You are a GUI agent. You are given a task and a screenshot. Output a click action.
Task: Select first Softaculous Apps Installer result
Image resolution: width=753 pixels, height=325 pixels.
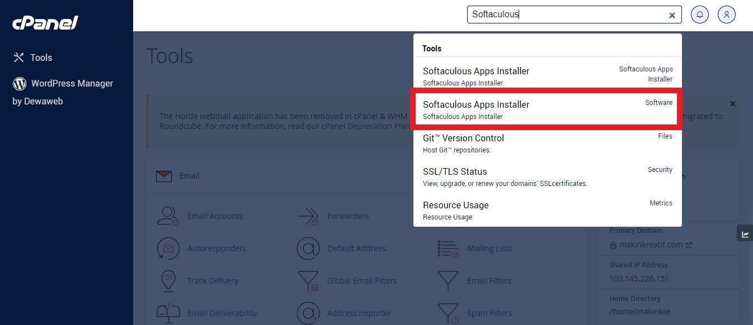[547, 76]
